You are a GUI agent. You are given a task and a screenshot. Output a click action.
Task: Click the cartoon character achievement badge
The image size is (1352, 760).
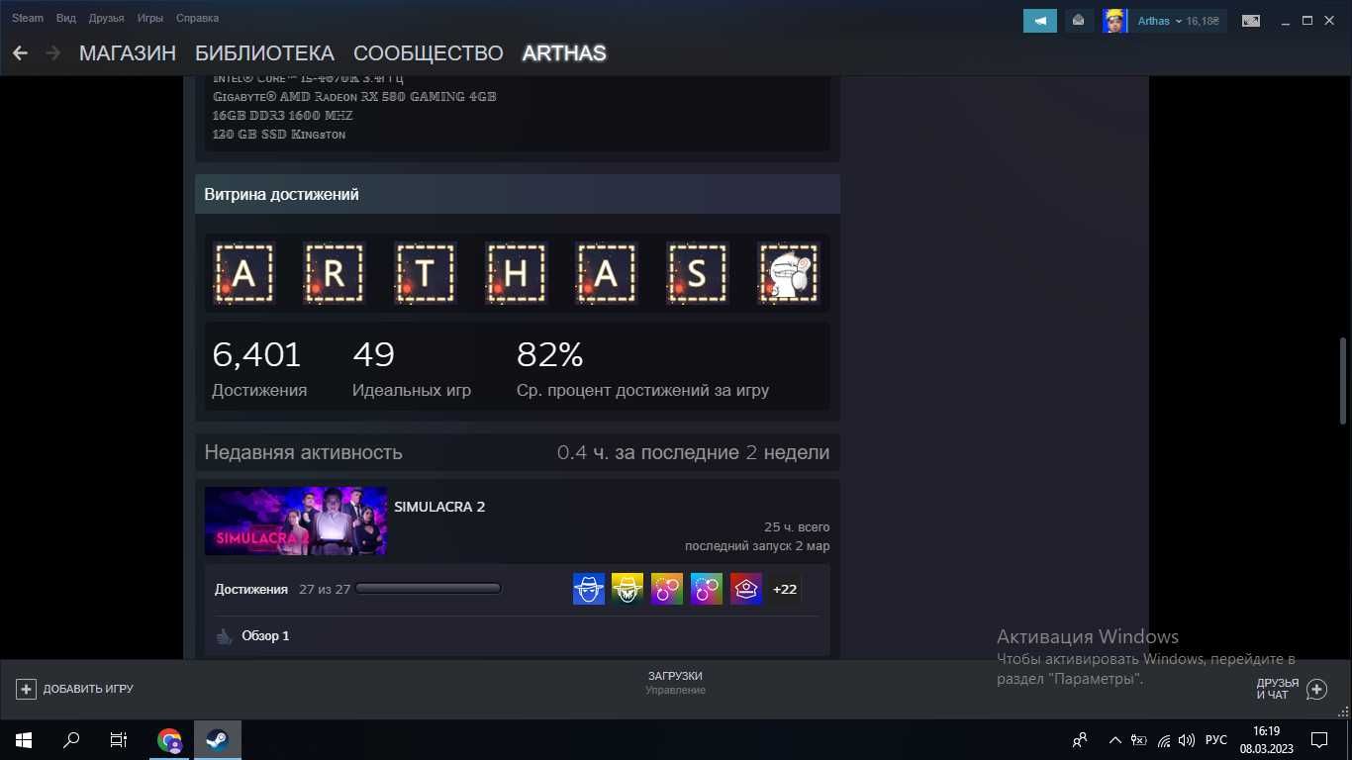[x=788, y=273]
